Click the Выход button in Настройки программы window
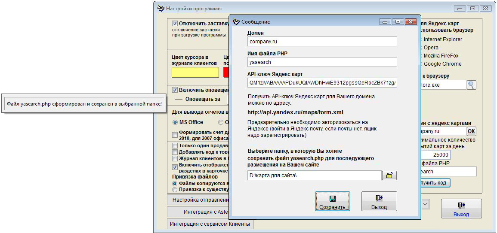 pyautogui.click(x=461, y=209)
